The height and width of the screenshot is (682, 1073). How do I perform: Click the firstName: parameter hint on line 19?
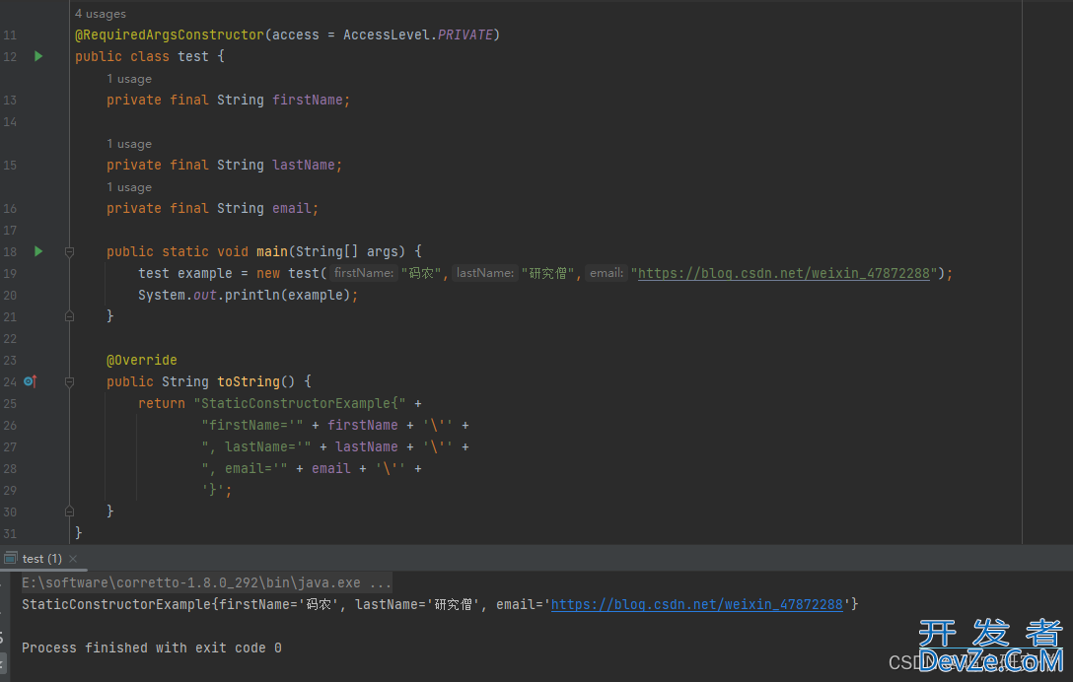pyautogui.click(x=363, y=273)
